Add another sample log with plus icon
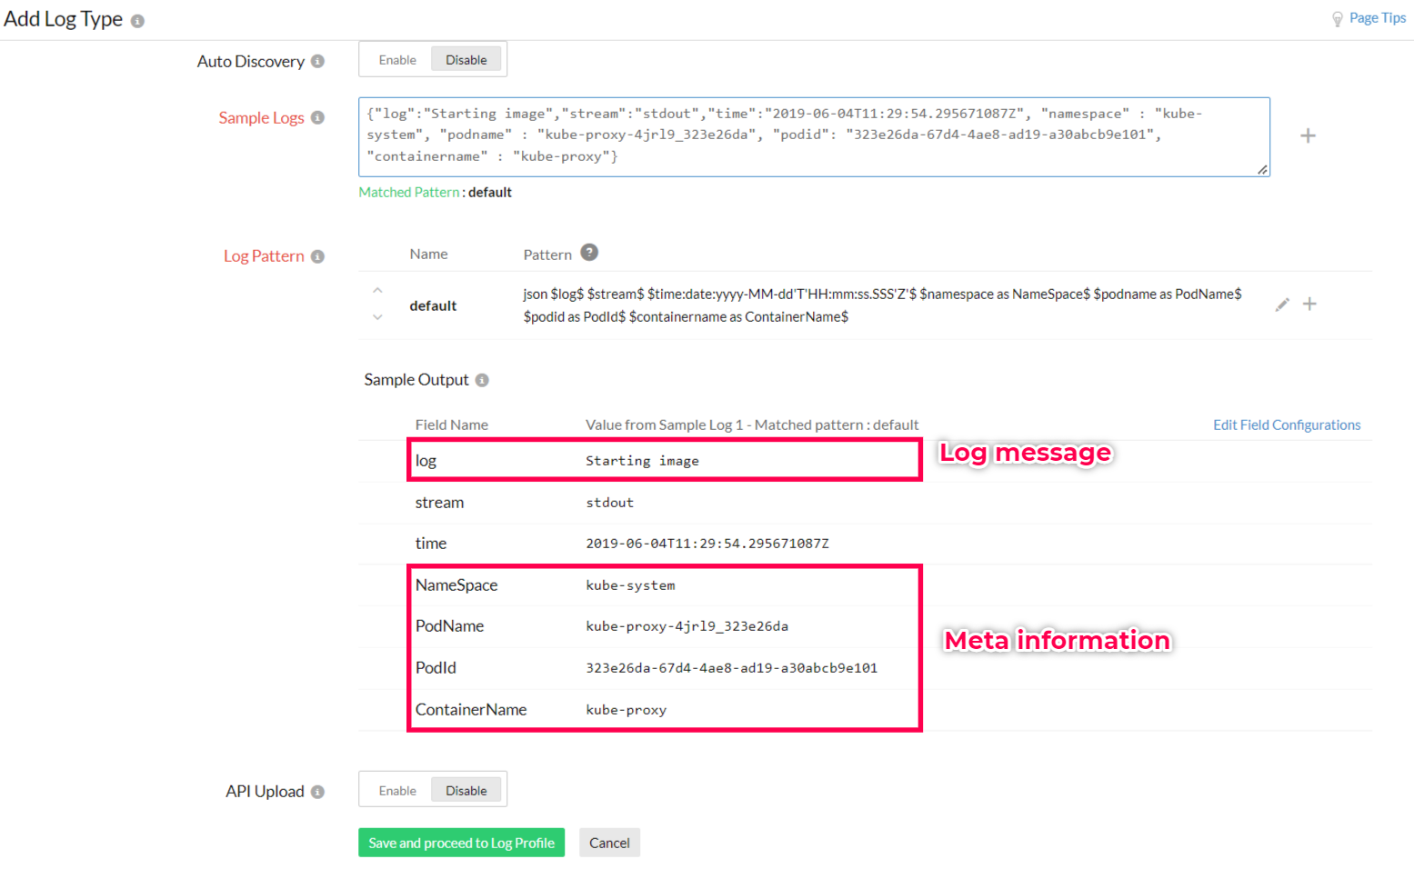Viewport: 1414px width, 869px height. 1308,135
